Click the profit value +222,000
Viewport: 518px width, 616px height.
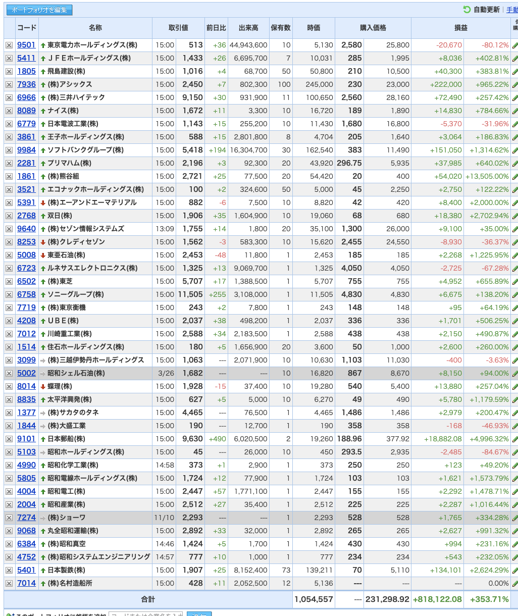coord(446,84)
